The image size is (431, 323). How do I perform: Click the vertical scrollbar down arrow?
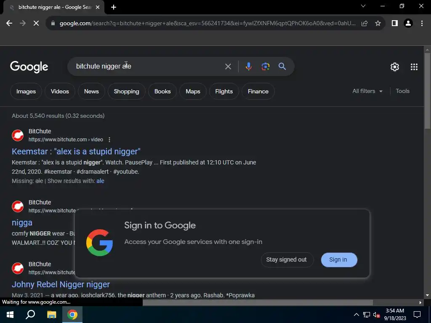tap(427, 295)
